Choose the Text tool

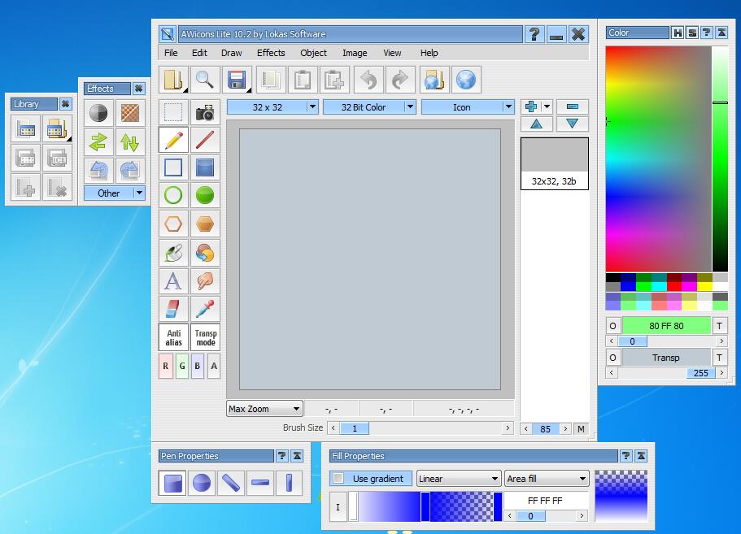click(x=173, y=281)
